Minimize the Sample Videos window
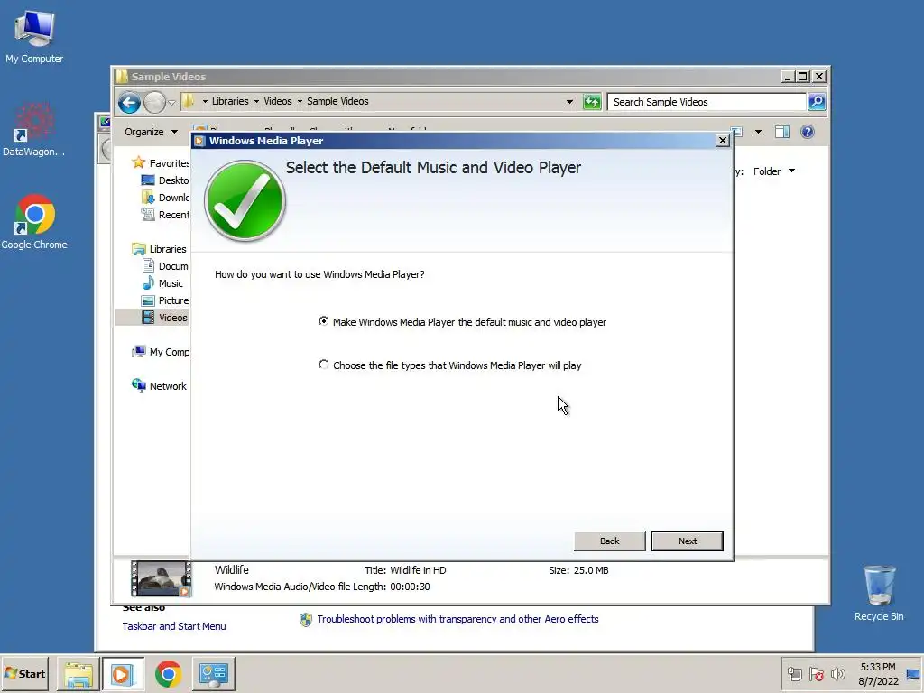Viewport: 924px width, 693px height. [x=787, y=77]
